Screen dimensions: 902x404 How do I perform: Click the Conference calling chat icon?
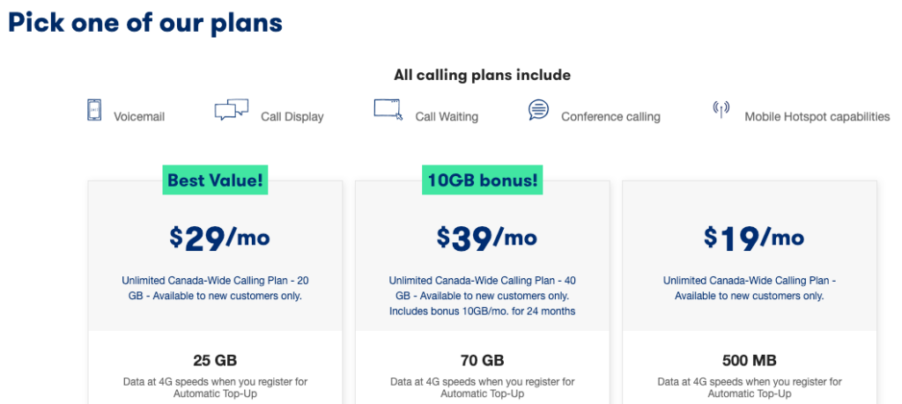pyautogui.click(x=538, y=110)
